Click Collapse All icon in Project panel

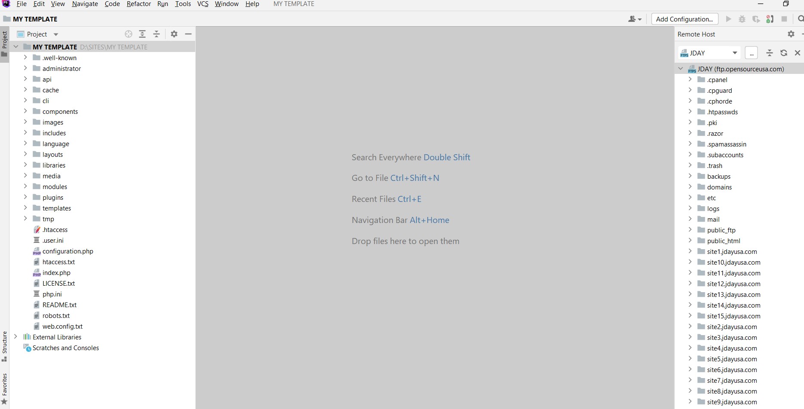click(157, 34)
